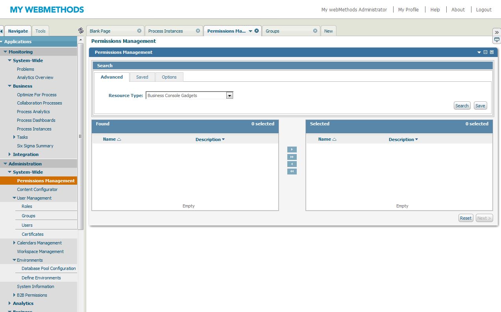Sort the Selected list by Name
This screenshot has height=312, width=501.
click(x=327, y=139)
